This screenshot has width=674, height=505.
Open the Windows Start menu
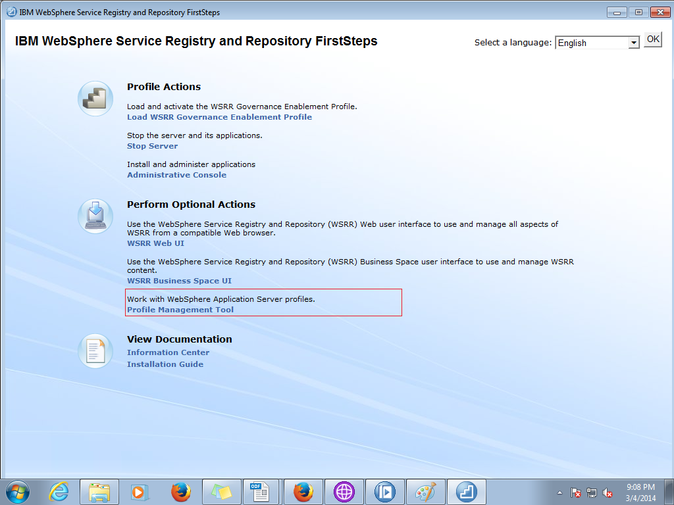coord(18,492)
